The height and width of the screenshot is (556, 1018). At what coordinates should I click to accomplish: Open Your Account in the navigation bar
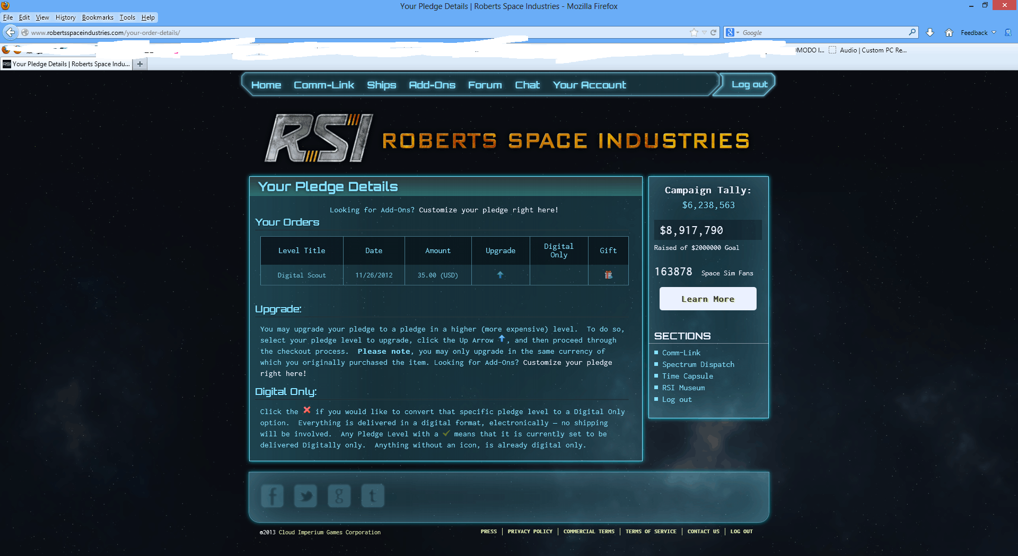590,85
